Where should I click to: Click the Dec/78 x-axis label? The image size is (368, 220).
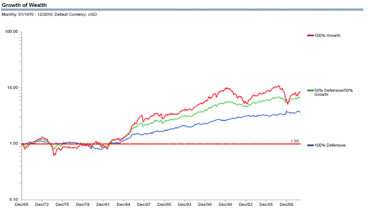[83, 205]
